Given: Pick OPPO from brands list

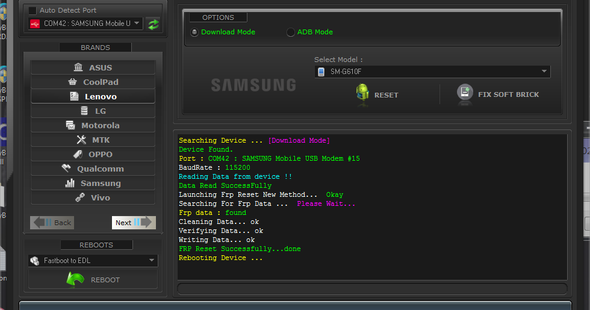Looking at the screenshot, I should point(93,154).
